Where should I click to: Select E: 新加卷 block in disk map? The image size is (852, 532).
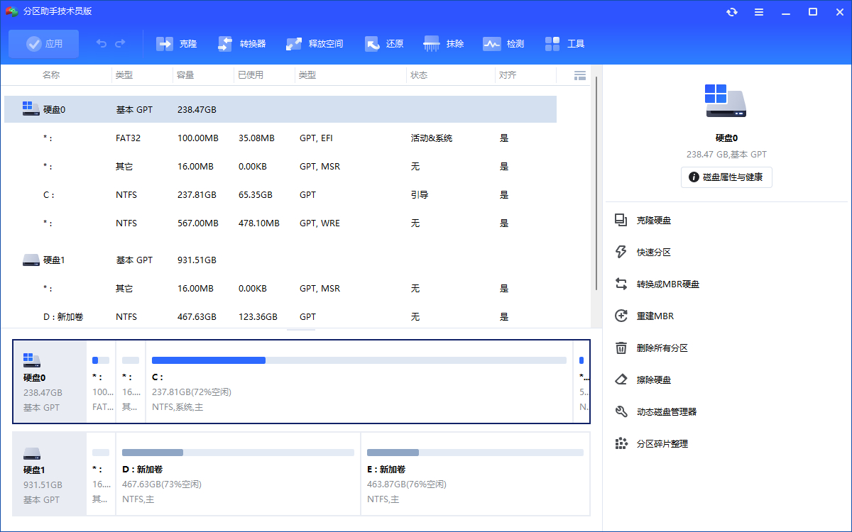click(475, 474)
